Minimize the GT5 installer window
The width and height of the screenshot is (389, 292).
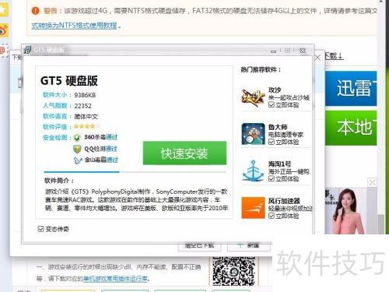tap(273, 51)
